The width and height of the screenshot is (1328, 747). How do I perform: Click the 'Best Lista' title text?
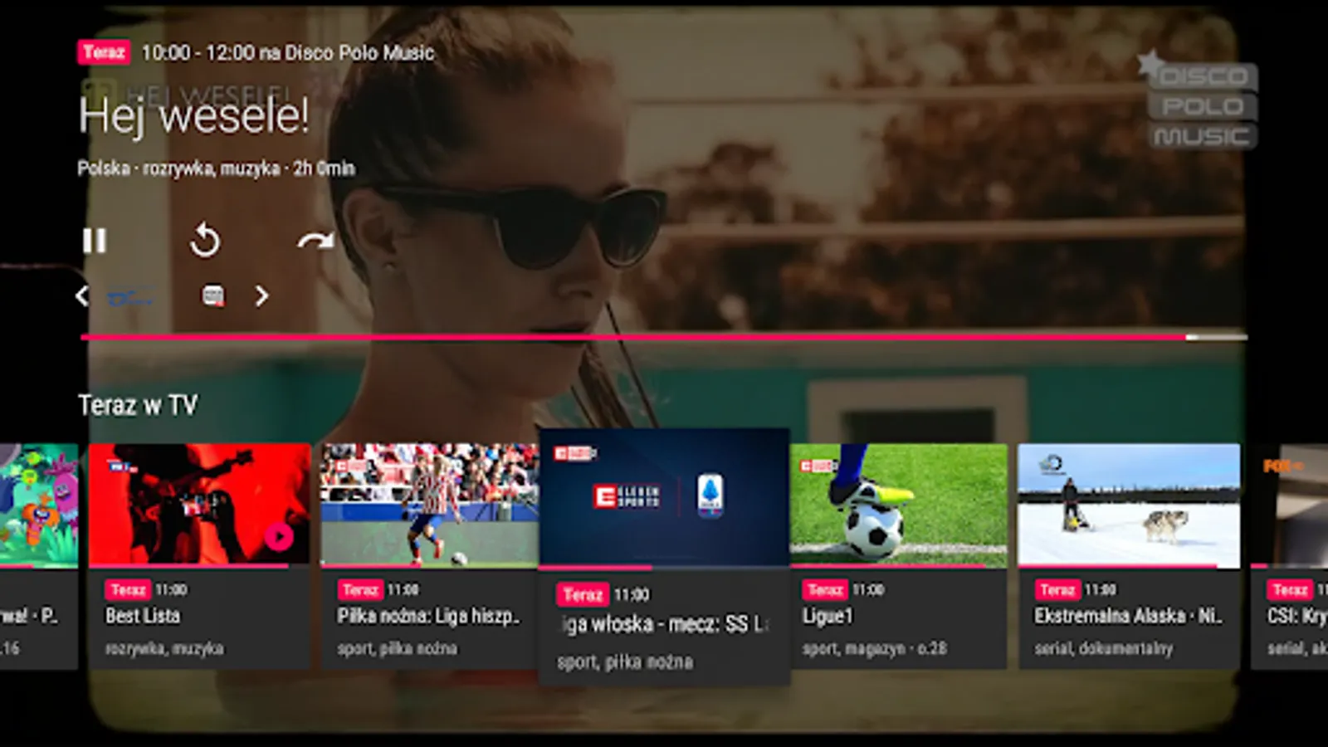click(143, 616)
